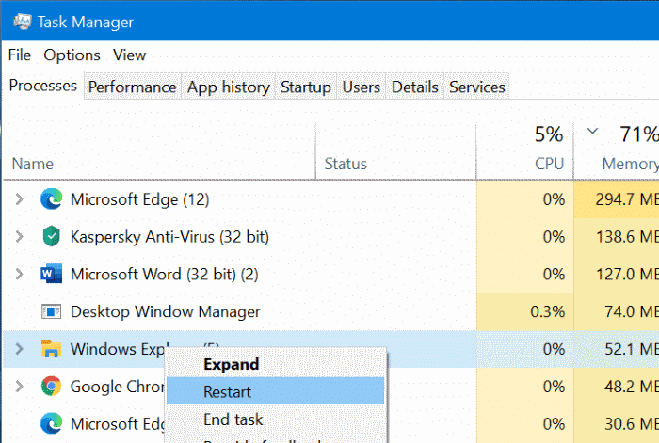Click the 52.1 MB memory value
The height and width of the screenshot is (443, 659).
tap(632, 349)
